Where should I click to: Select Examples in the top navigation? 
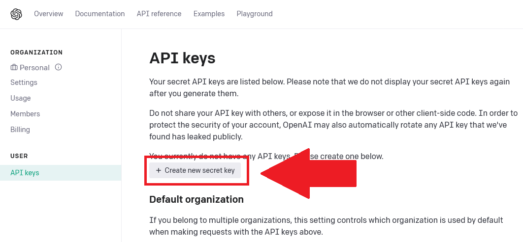point(209,14)
